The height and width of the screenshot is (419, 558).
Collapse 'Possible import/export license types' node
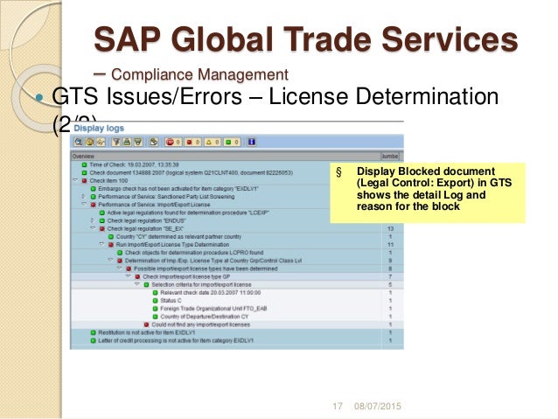tap(120, 269)
